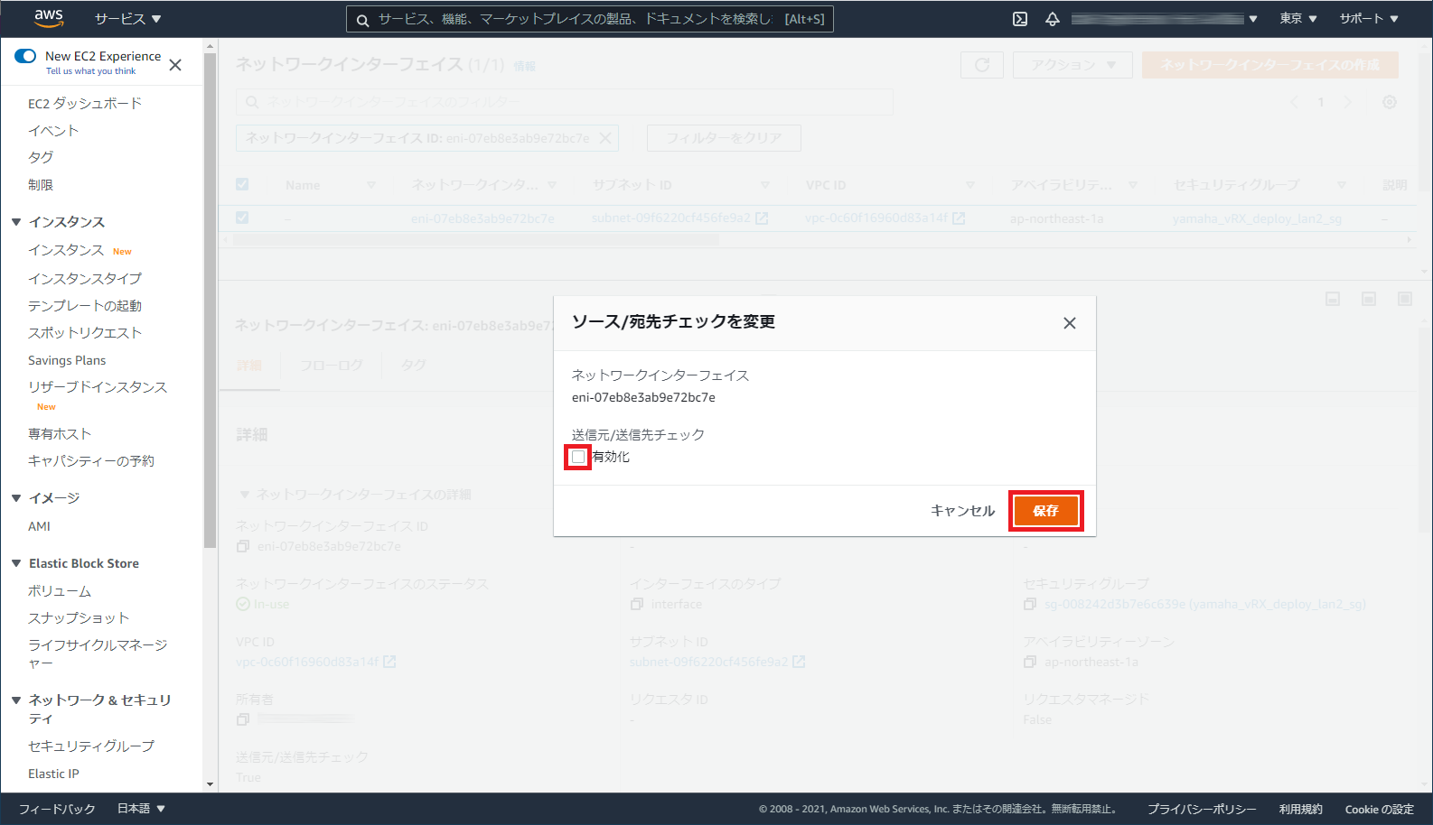Viewport: 1433px width, 825px height.
Task: Open イベント in sidebar
Action: pos(53,131)
